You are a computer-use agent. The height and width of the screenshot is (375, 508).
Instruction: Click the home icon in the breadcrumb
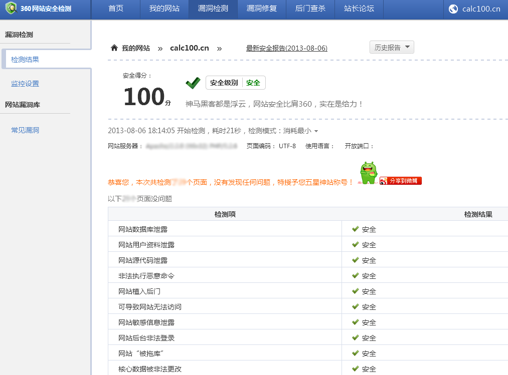(114, 48)
